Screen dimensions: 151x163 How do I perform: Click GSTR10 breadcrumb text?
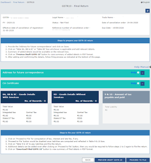31,2
